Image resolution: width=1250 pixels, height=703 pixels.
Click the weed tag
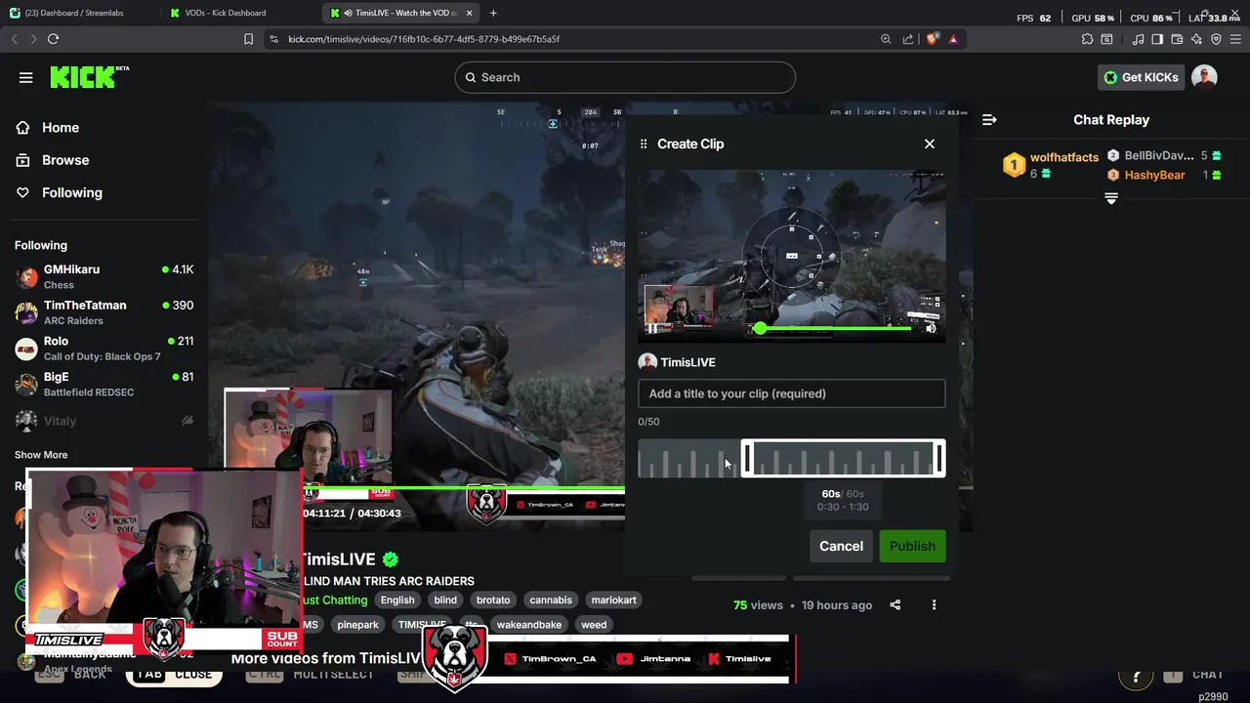pyautogui.click(x=594, y=625)
